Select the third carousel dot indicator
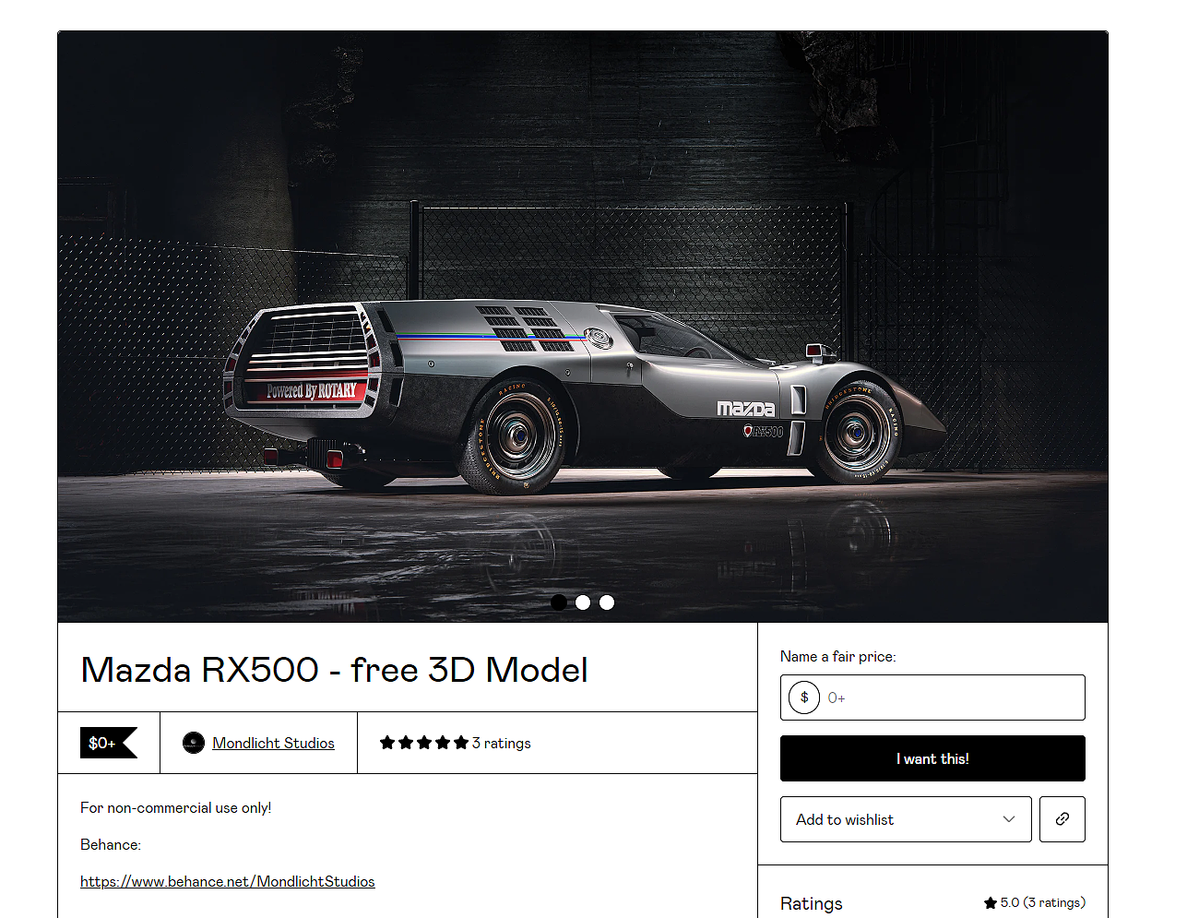Screen dimensions: 1187x918 607,602
